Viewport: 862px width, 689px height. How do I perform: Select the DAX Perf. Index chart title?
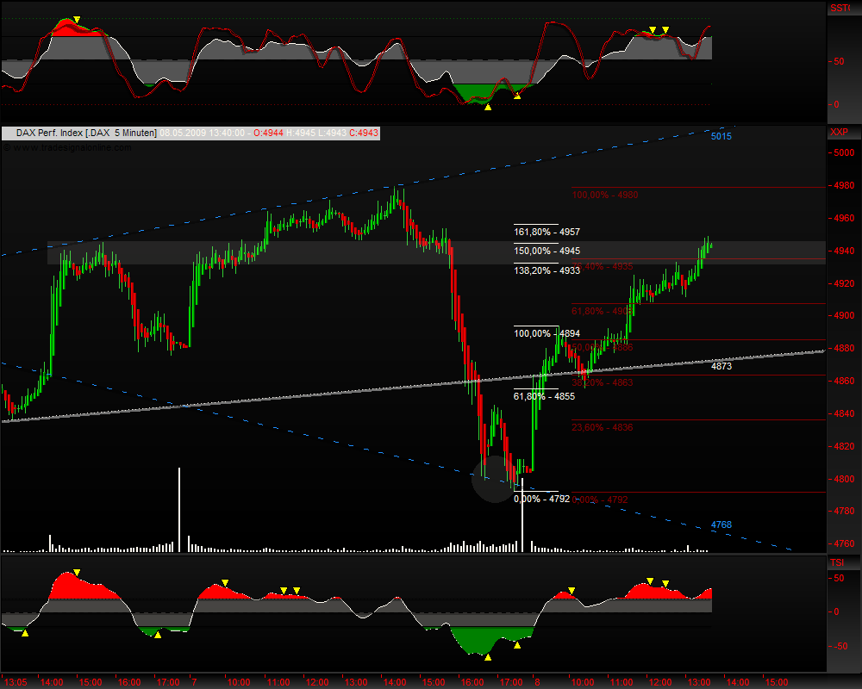[85, 133]
